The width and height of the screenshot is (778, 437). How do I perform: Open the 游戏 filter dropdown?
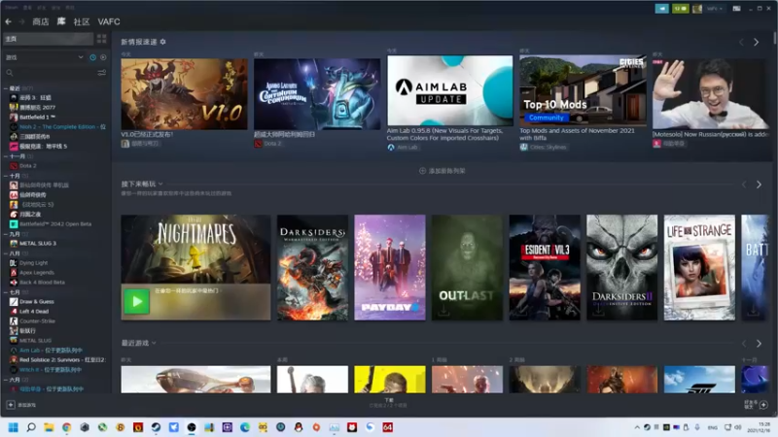point(44,57)
